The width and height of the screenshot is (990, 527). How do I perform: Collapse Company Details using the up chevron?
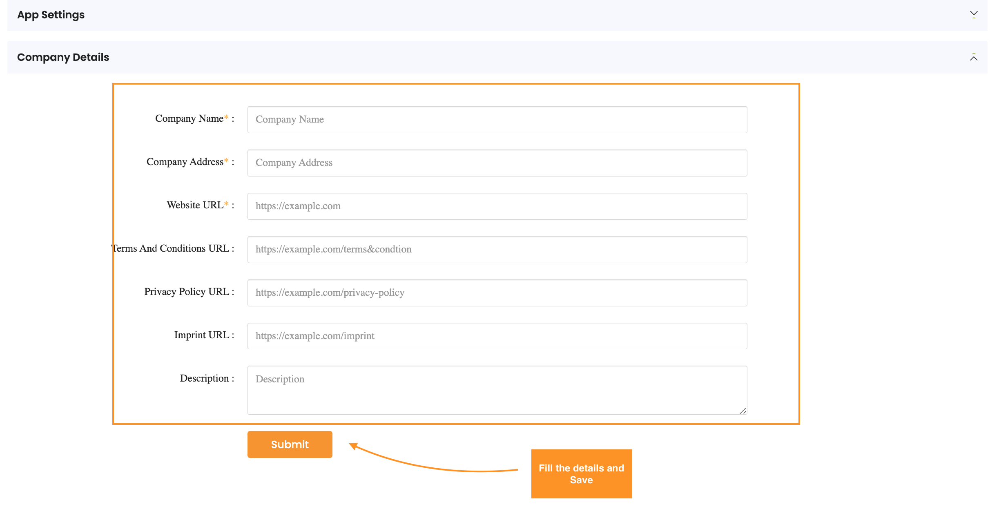(974, 58)
